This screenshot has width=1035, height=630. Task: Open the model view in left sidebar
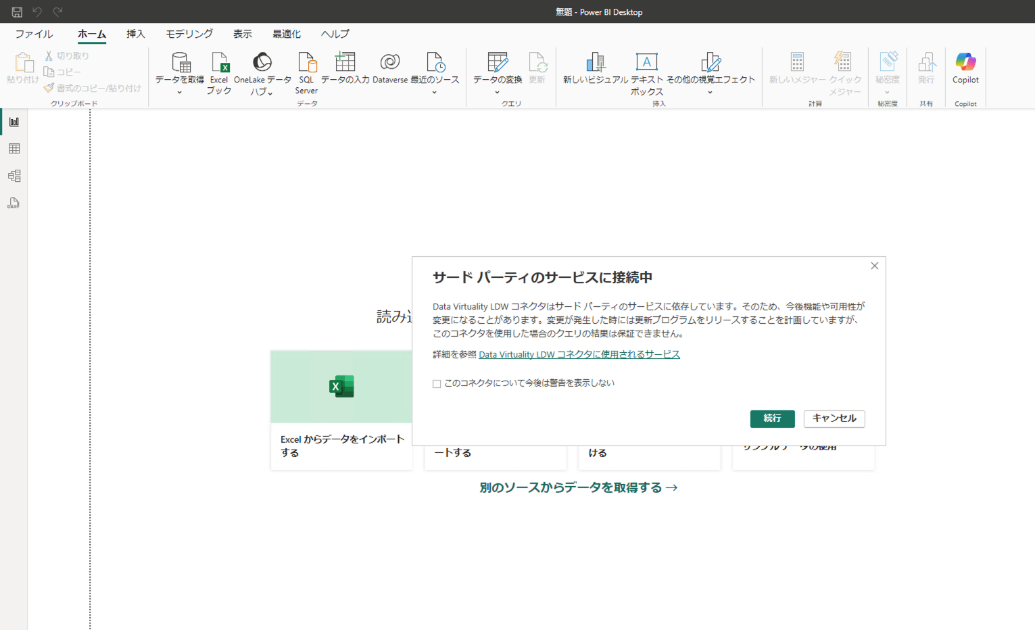(14, 176)
